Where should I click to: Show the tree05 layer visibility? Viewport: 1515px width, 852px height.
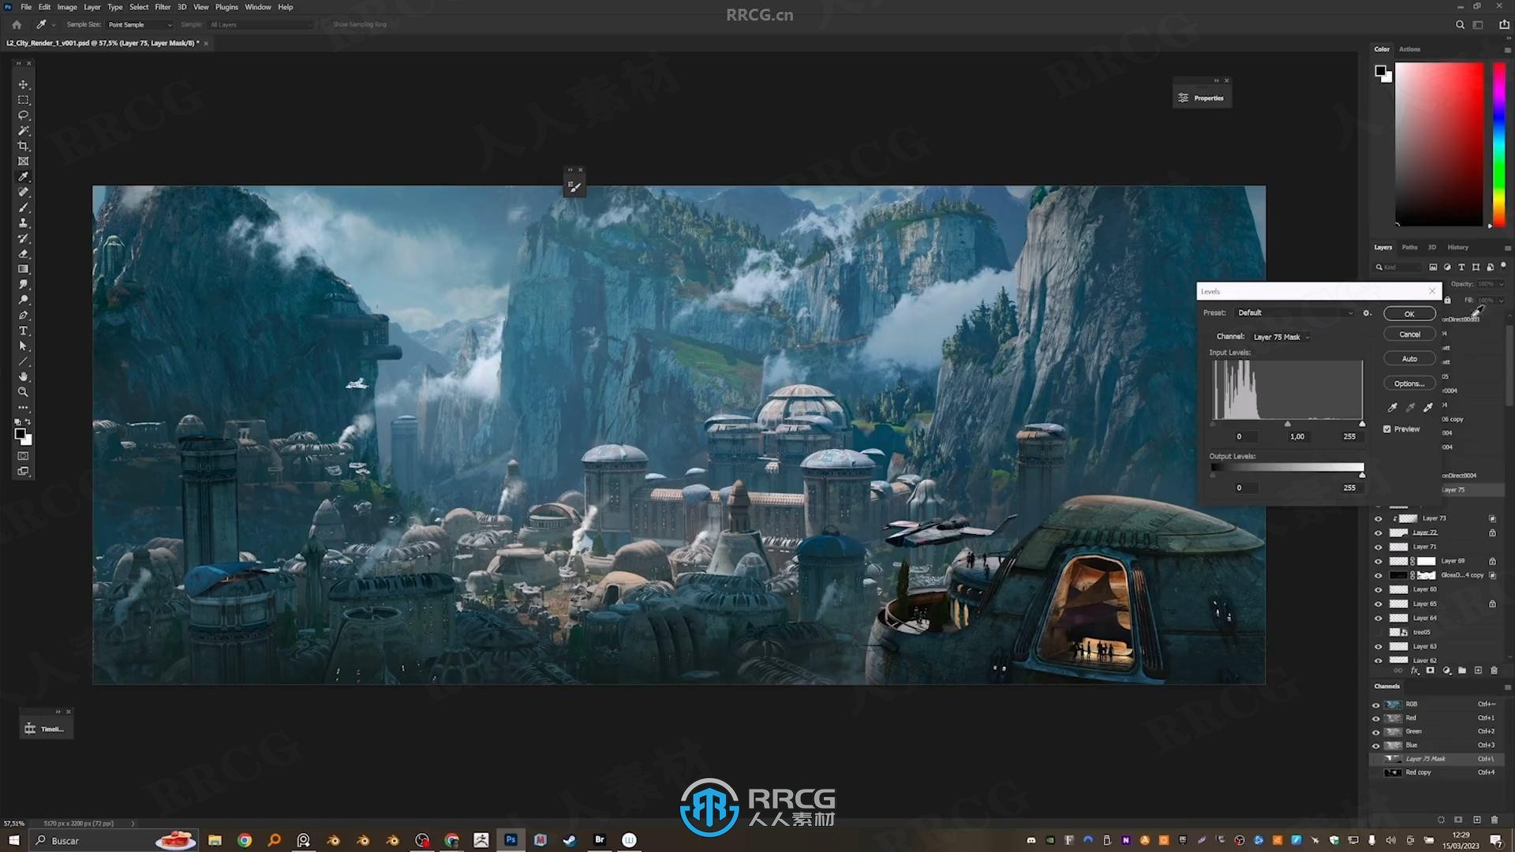[1378, 633]
